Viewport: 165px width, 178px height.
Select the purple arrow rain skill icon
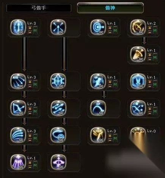pos(18,162)
